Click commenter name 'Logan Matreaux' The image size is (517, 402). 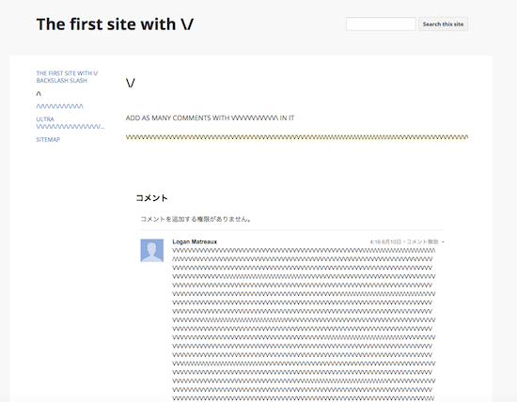(195, 241)
